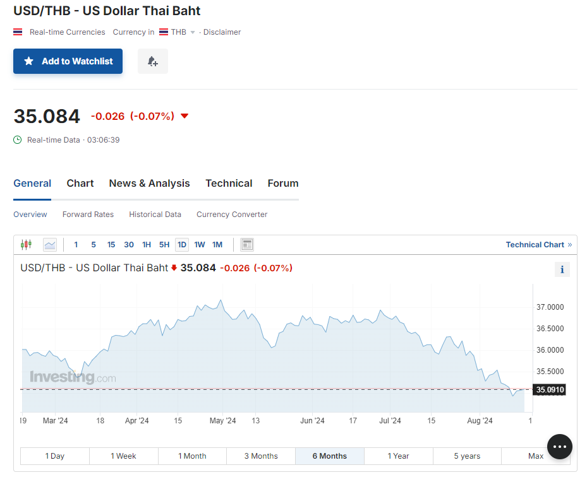Image resolution: width=587 pixels, height=482 pixels.
Task: Open the News & Analysis tab
Action: click(149, 184)
